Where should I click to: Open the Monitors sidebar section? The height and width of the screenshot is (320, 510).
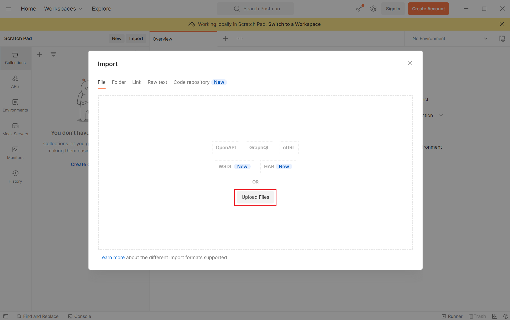point(15,153)
